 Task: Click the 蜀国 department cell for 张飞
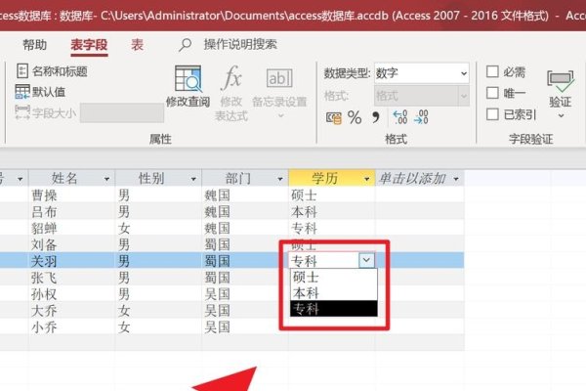pyautogui.click(x=245, y=278)
